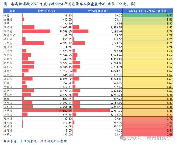Select the 陕西省 row label
Viewport: 177px width, 145px height.
tap(8, 87)
